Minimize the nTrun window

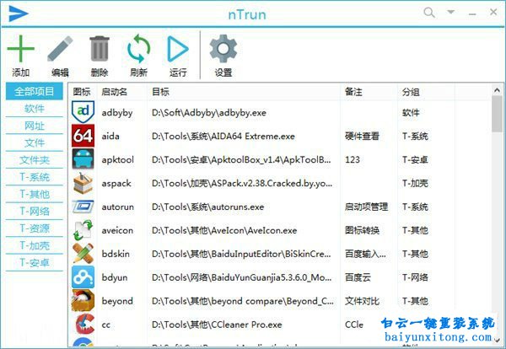[x=472, y=13]
